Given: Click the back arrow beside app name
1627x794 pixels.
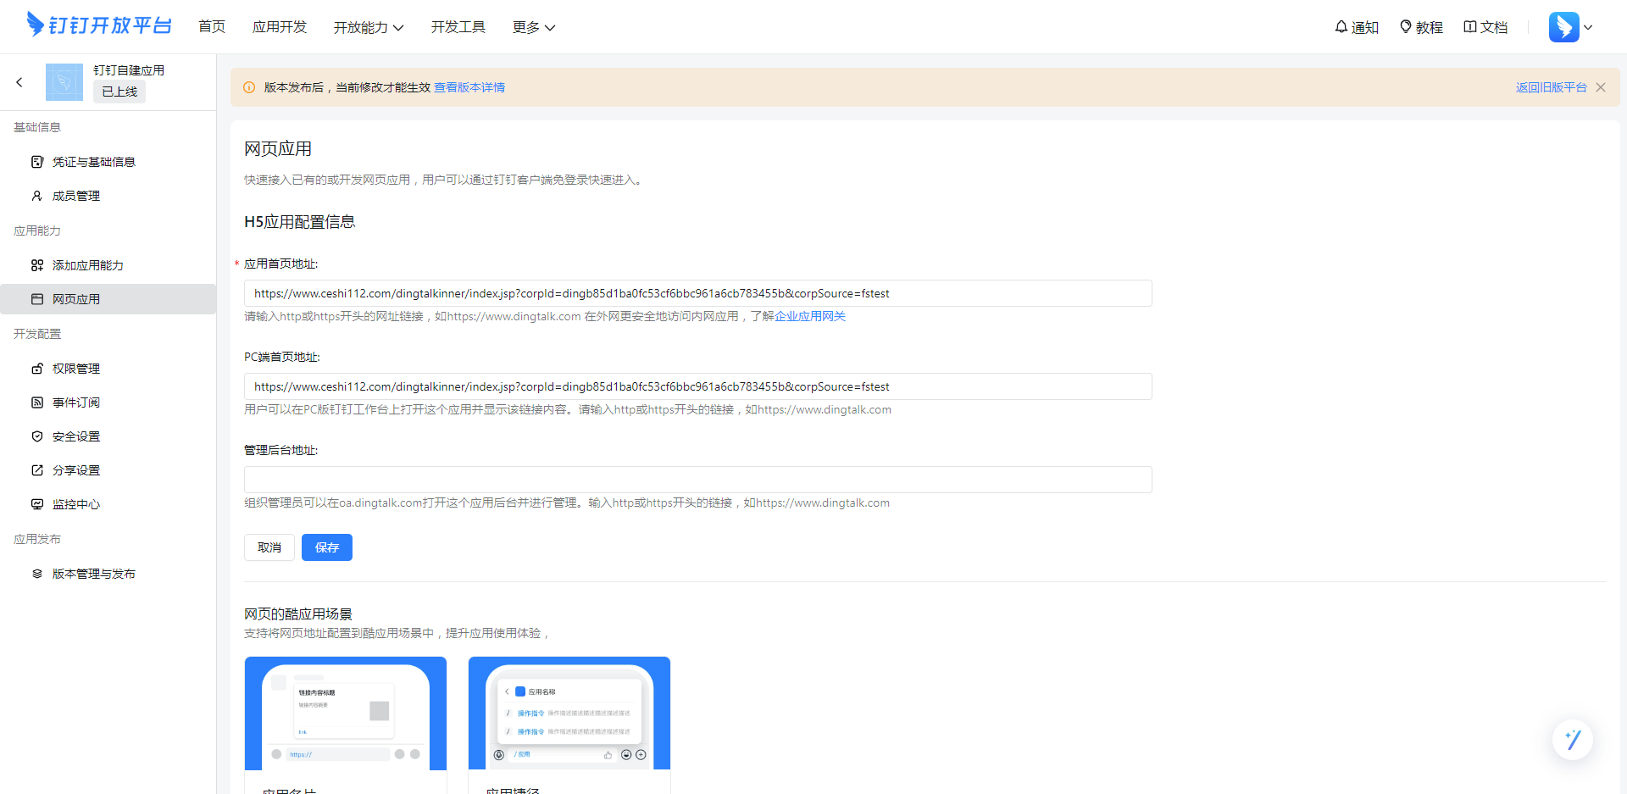Looking at the screenshot, I should [19, 82].
